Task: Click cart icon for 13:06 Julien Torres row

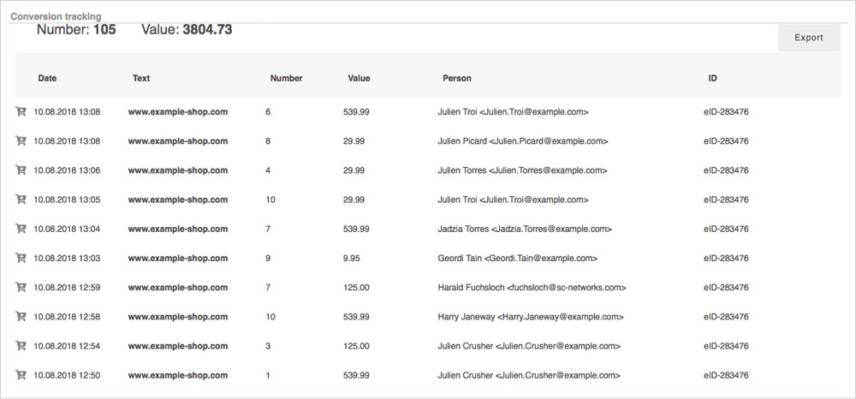Action: pyautogui.click(x=21, y=170)
